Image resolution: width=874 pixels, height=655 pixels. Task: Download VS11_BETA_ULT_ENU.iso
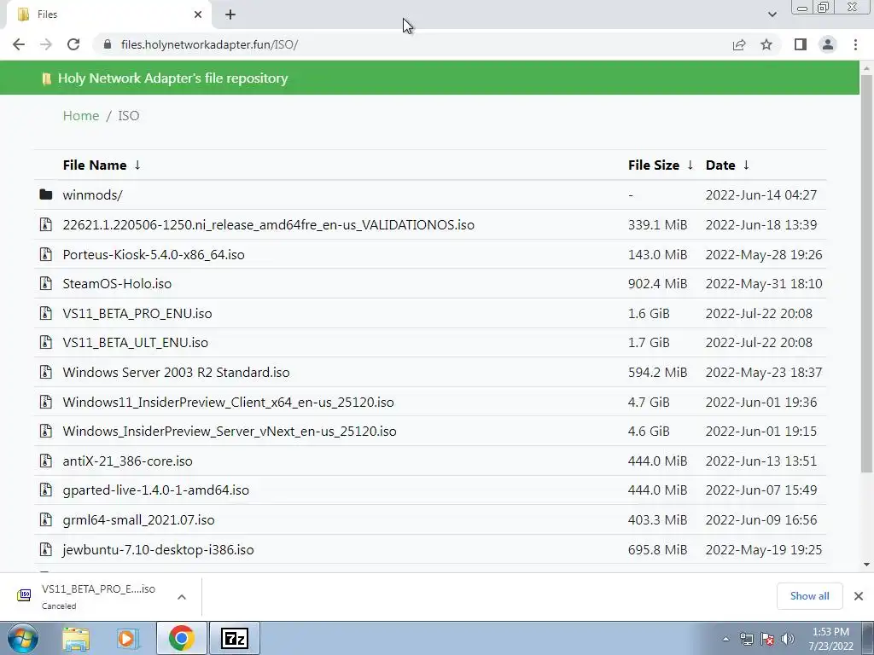click(x=136, y=343)
